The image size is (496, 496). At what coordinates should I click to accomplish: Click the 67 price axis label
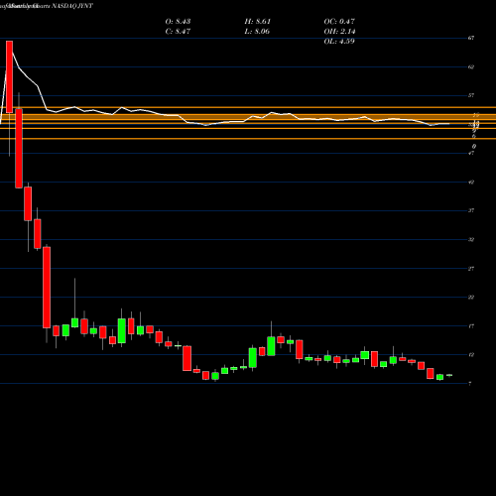471,38
